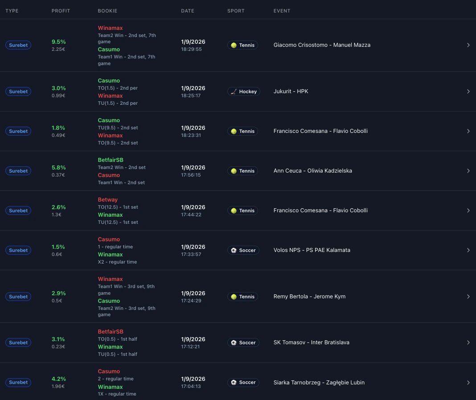Click the tennis ball icon for Remy Bertola match
The image size is (476, 400).
[234, 297]
